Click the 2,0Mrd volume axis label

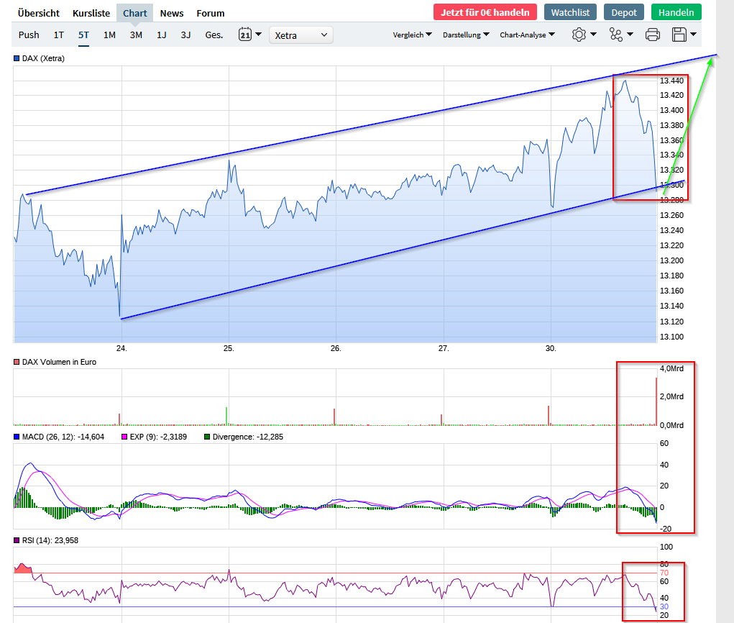[x=671, y=397]
